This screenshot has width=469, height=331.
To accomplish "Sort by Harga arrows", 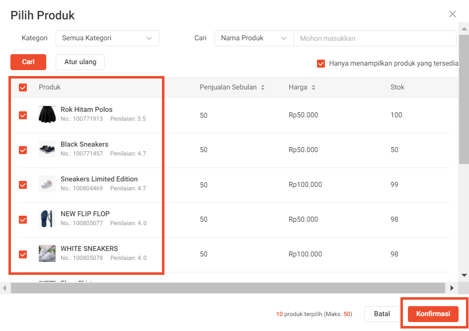I will tap(313, 87).
